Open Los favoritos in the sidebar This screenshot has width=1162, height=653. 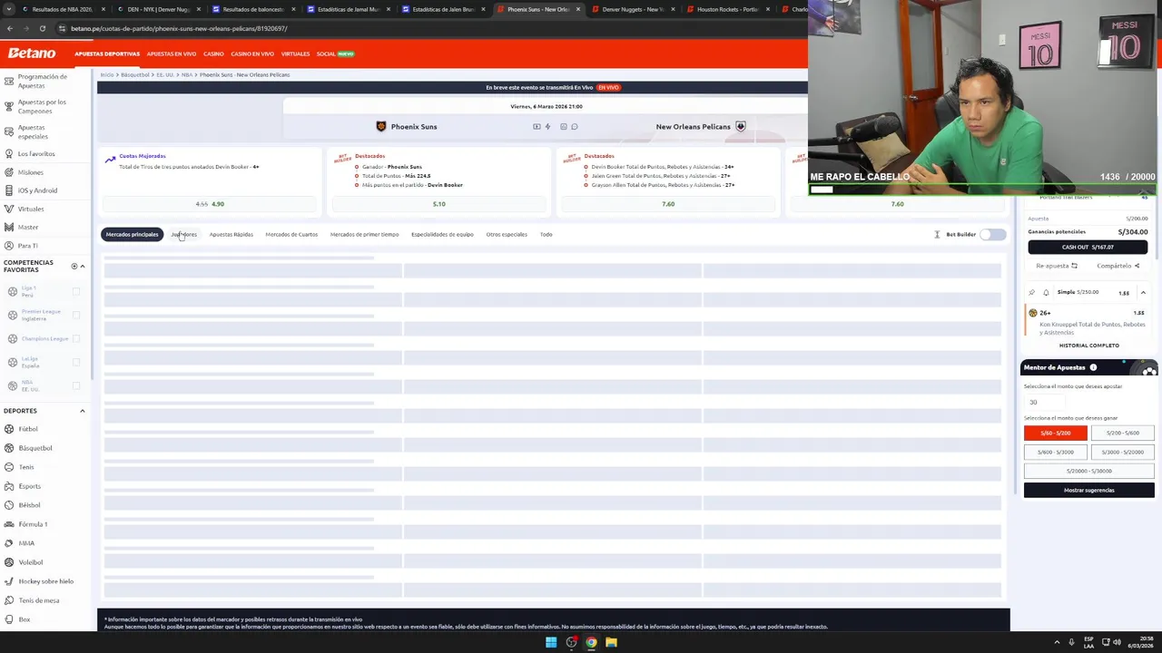click(36, 153)
